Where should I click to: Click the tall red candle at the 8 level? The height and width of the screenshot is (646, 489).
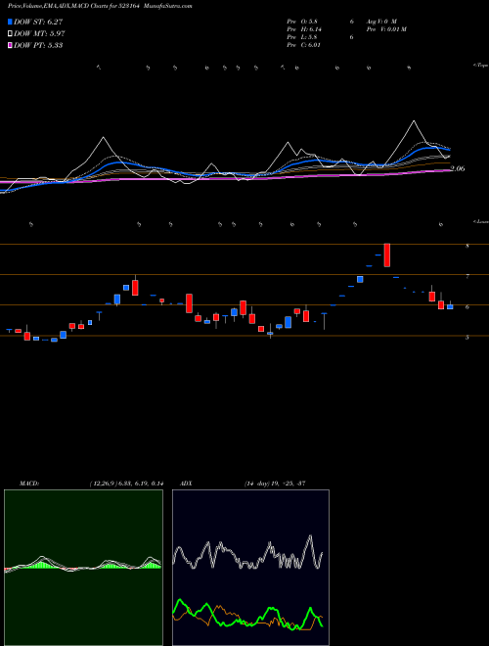[x=387, y=255]
